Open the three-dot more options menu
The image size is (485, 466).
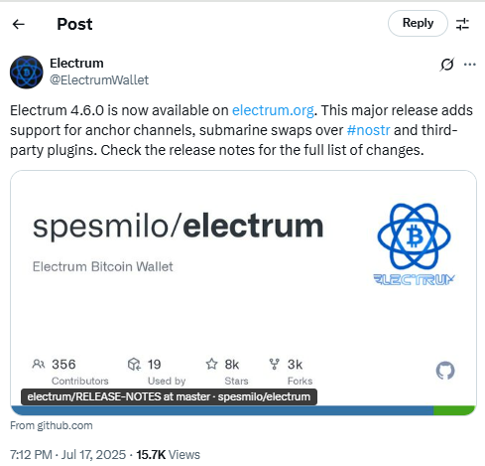[470, 65]
